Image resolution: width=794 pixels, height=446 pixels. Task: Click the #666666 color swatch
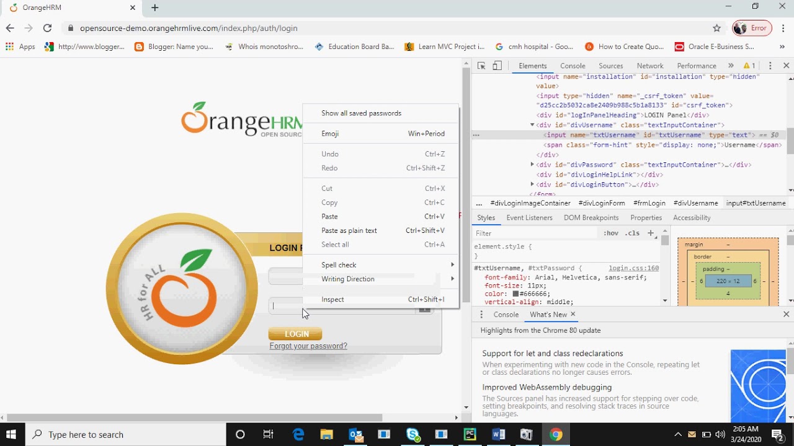click(515, 294)
